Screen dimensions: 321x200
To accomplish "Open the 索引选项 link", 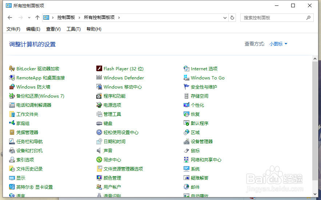I will (x=25, y=160).
